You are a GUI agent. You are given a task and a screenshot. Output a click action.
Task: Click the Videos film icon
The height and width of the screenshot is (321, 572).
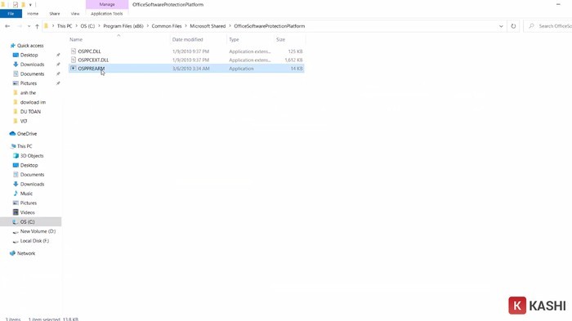(16, 212)
